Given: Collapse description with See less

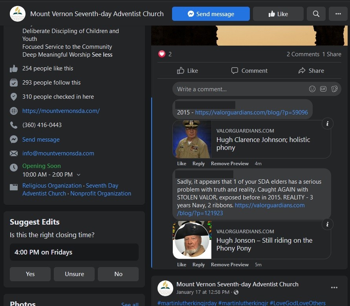Looking at the screenshot, I should [x=102, y=55].
